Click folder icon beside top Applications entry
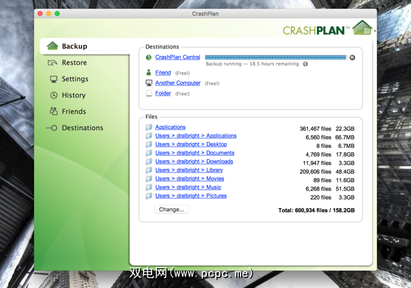Image resolution: width=411 pixels, height=288 pixels. [149, 127]
